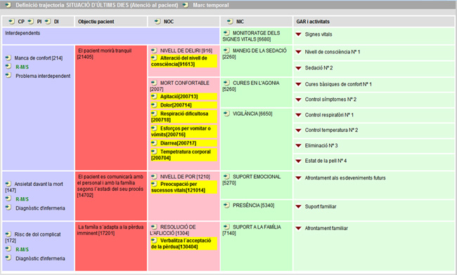The image size is (457, 275).
Task: Expand Nivell de consciència Nº 1
Action: click(298, 52)
